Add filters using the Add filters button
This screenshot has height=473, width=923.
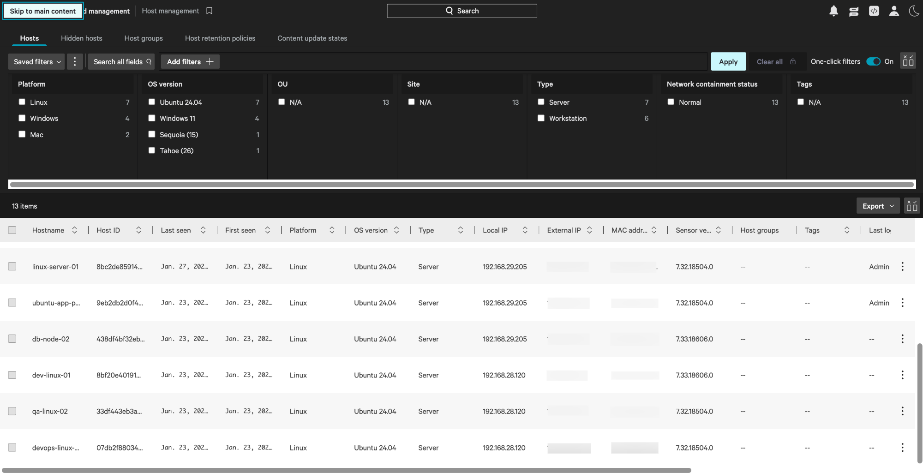pyautogui.click(x=190, y=61)
